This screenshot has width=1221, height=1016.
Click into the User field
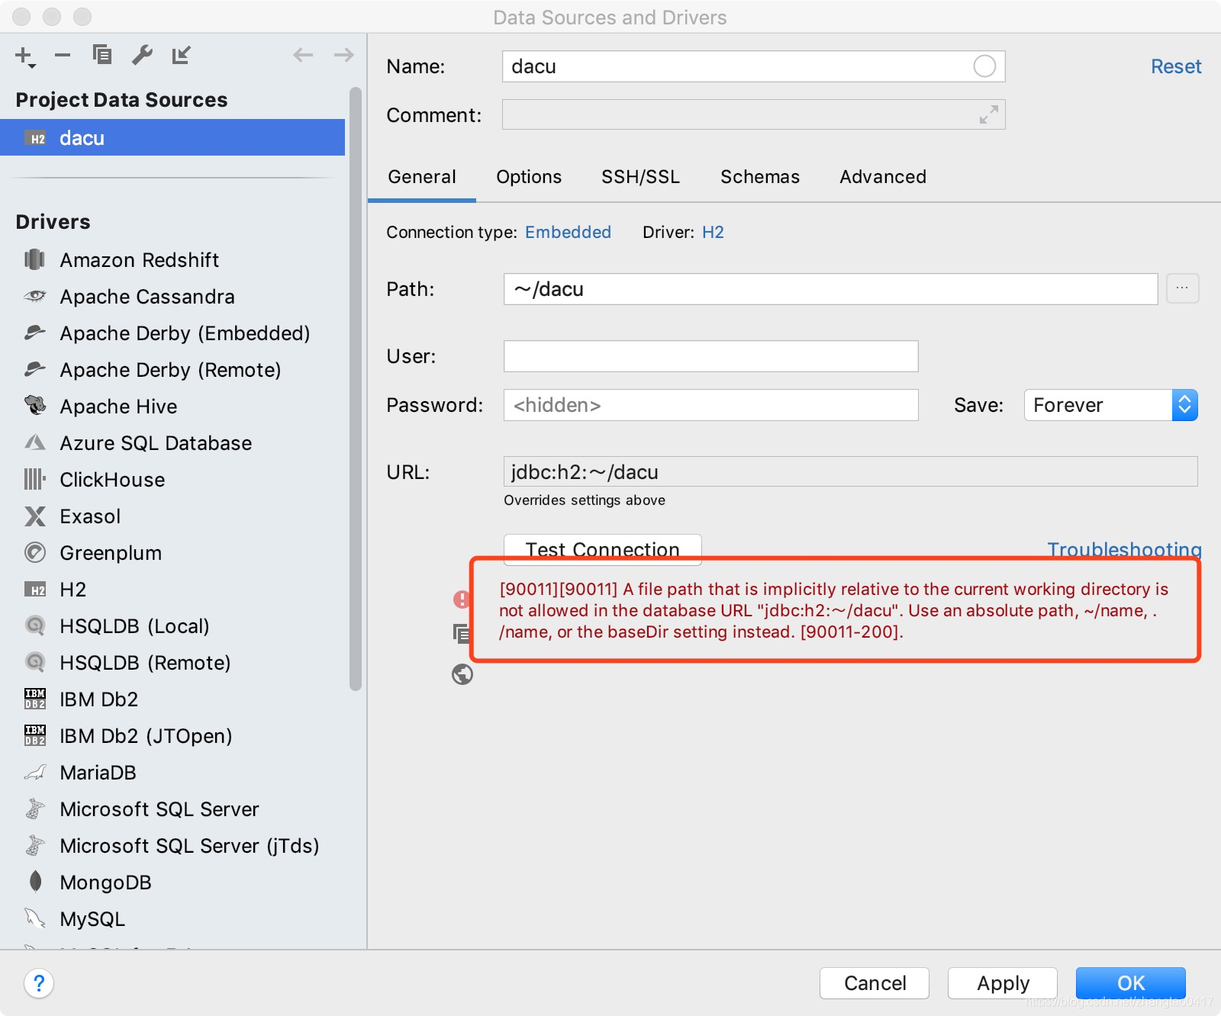point(710,356)
